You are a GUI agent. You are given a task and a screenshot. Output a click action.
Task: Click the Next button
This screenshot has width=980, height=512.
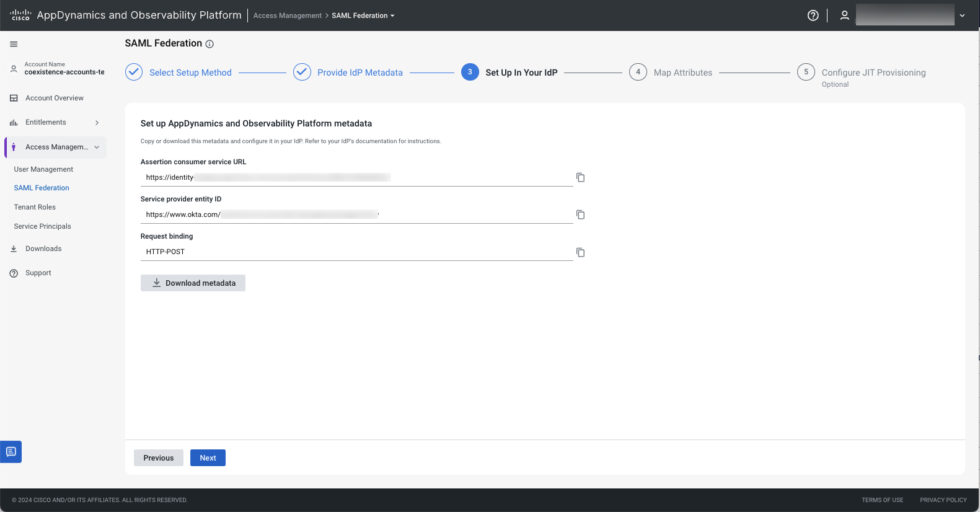(x=208, y=458)
